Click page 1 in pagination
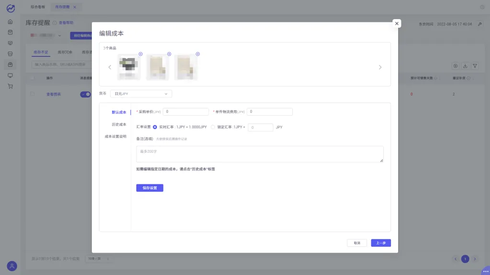This screenshot has height=275, width=490. [465, 259]
